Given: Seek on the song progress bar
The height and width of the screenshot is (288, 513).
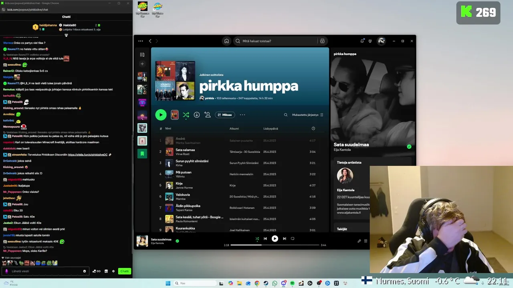Looking at the screenshot, I should pyautogui.click(x=275, y=245).
